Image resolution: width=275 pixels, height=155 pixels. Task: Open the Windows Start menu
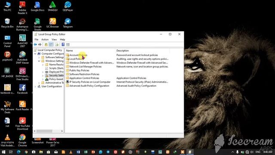coord(3,152)
